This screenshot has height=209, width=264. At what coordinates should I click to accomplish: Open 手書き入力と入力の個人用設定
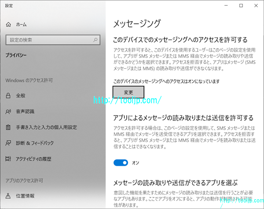(46, 127)
